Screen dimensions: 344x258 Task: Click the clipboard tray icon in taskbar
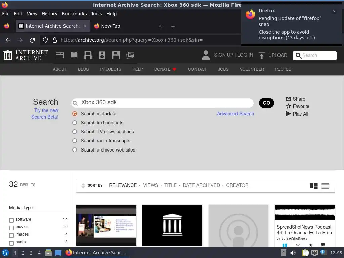(x=305, y=253)
